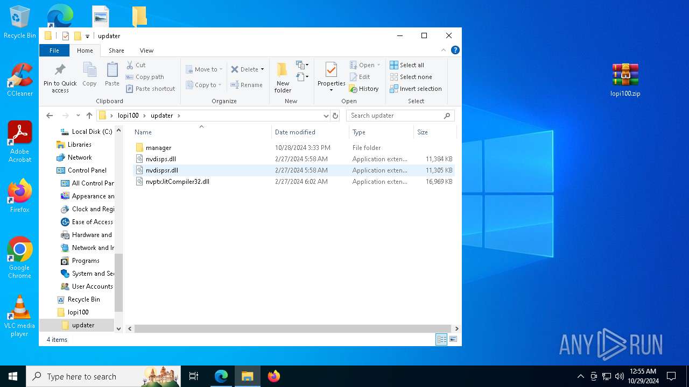This screenshot has height=387, width=689.
Task: Click Select none
Action: click(x=411, y=77)
